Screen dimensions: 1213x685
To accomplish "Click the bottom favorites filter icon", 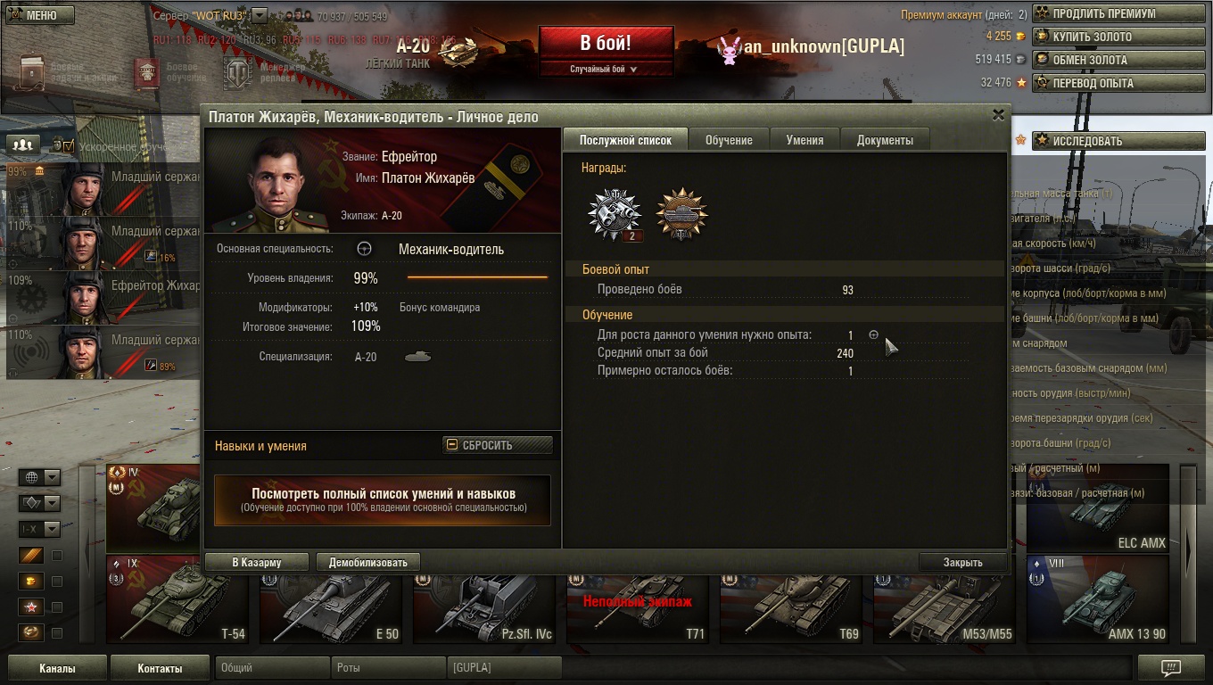I will tap(31, 633).
